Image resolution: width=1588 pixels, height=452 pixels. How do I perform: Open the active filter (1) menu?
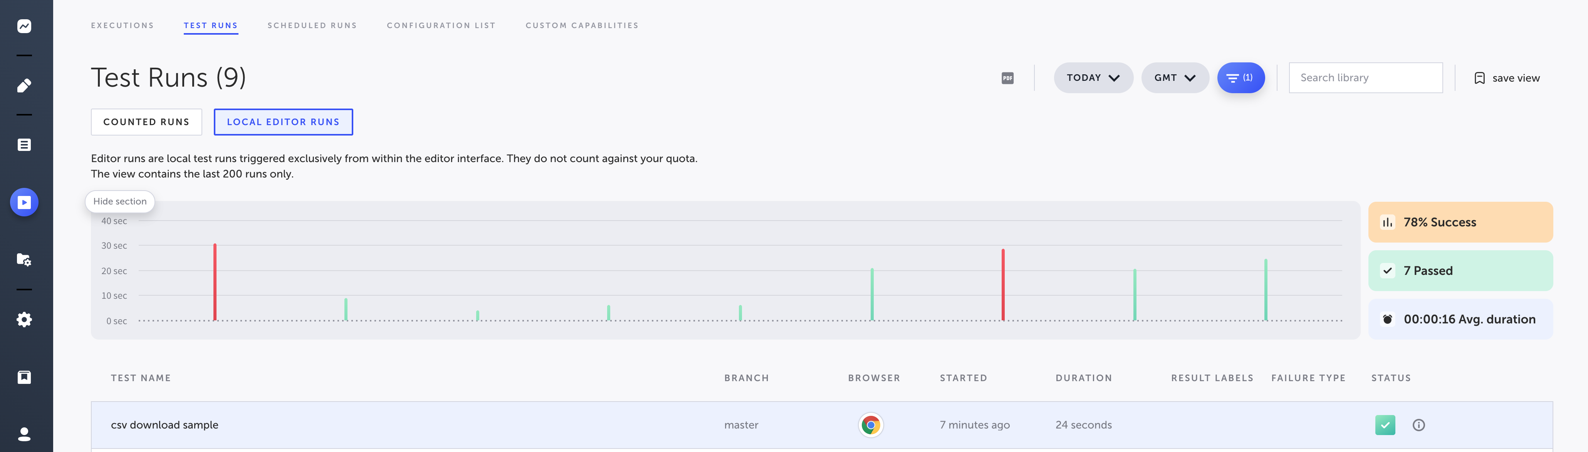[1241, 78]
